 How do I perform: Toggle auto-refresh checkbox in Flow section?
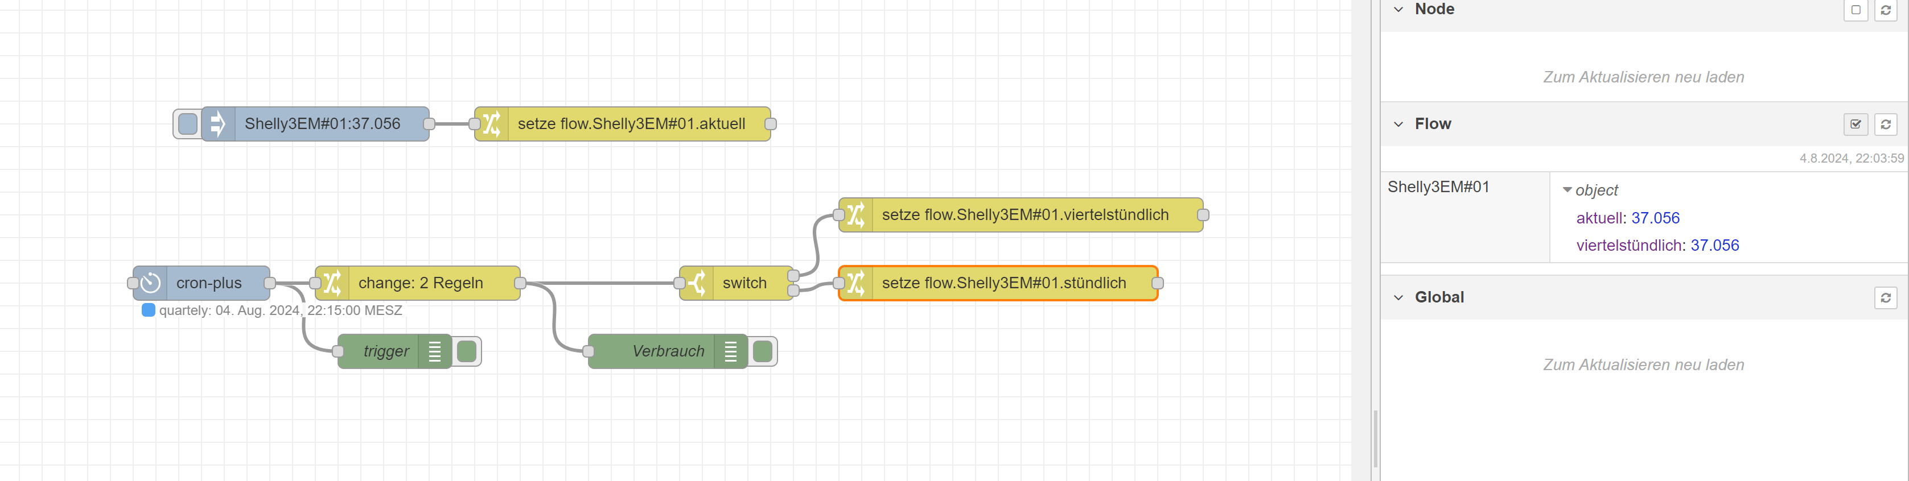(1855, 125)
